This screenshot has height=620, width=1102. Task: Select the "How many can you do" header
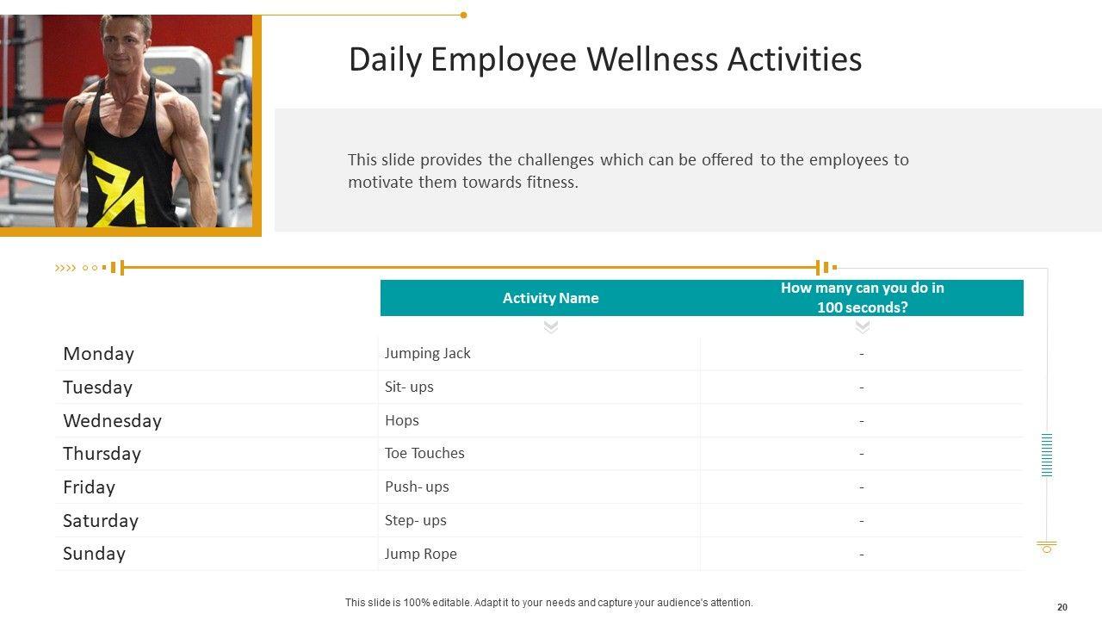point(862,298)
